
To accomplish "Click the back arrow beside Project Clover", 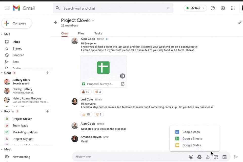I will [56, 23].
